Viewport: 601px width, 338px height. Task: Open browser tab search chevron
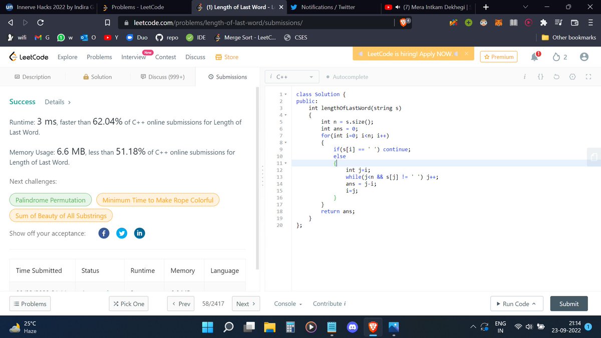pos(525,7)
